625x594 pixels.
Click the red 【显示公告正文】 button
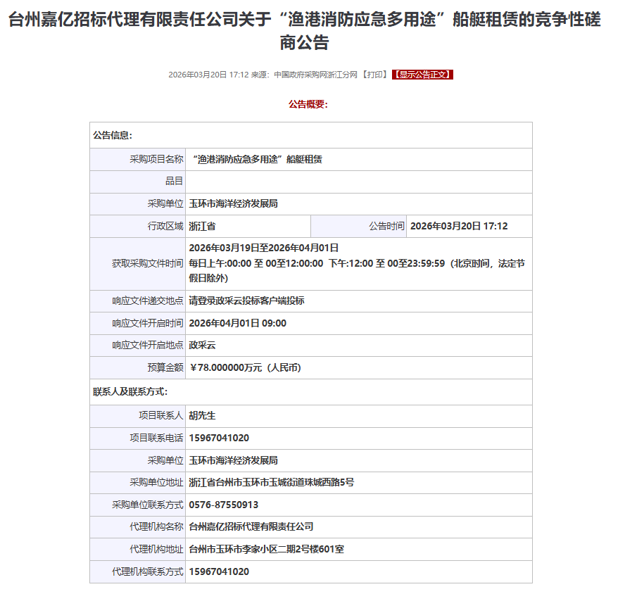[x=422, y=75]
